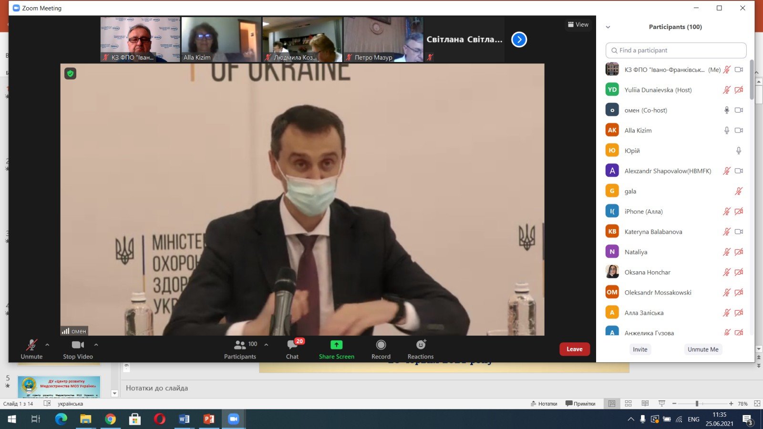Image resolution: width=763 pixels, height=429 pixels.
Task: Adjust the PowerPoint zoom slider
Action: tap(697, 404)
